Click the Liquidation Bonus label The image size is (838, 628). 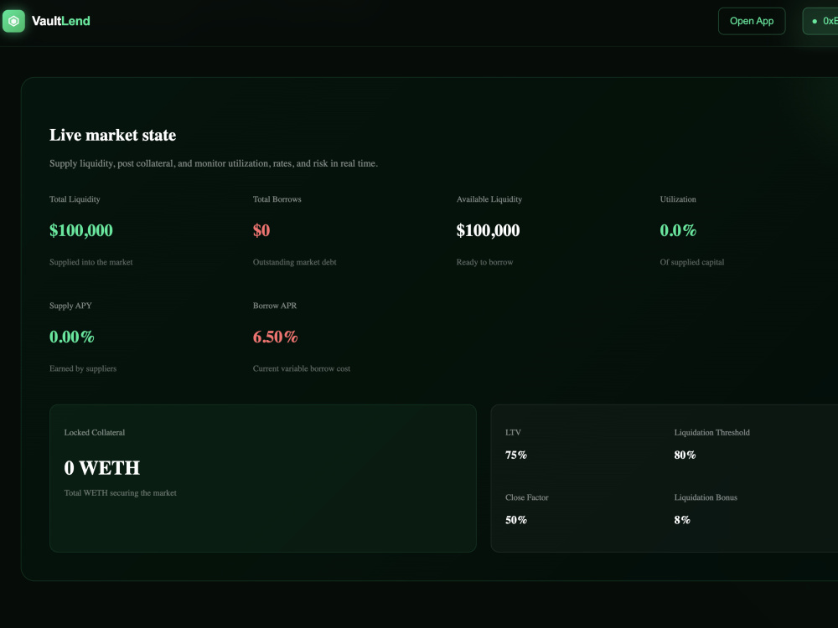[706, 497]
